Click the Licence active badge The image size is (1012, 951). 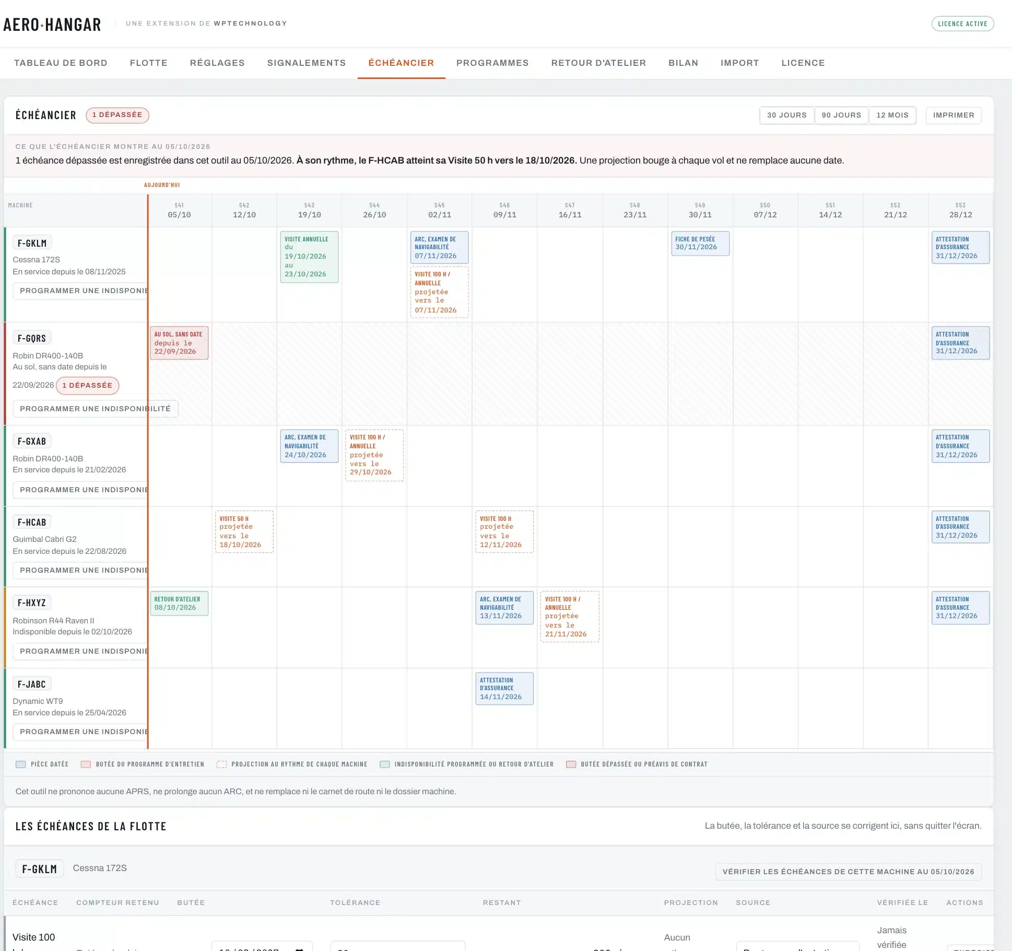(x=962, y=24)
